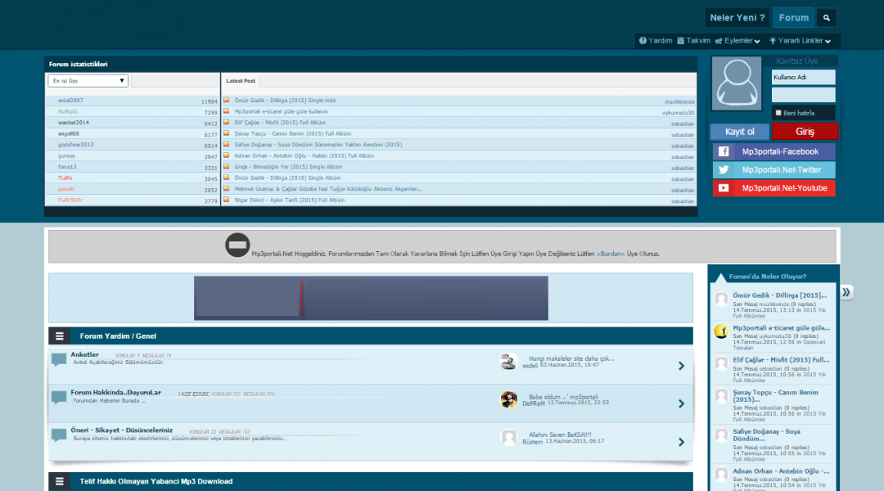The height and width of the screenshot is (491, 884).
Task: Expand the Eylemler dropdown menu
Action: (x=737, y=41)
